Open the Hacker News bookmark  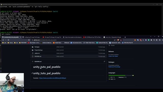pyautogui.click(x=57, y=43)
